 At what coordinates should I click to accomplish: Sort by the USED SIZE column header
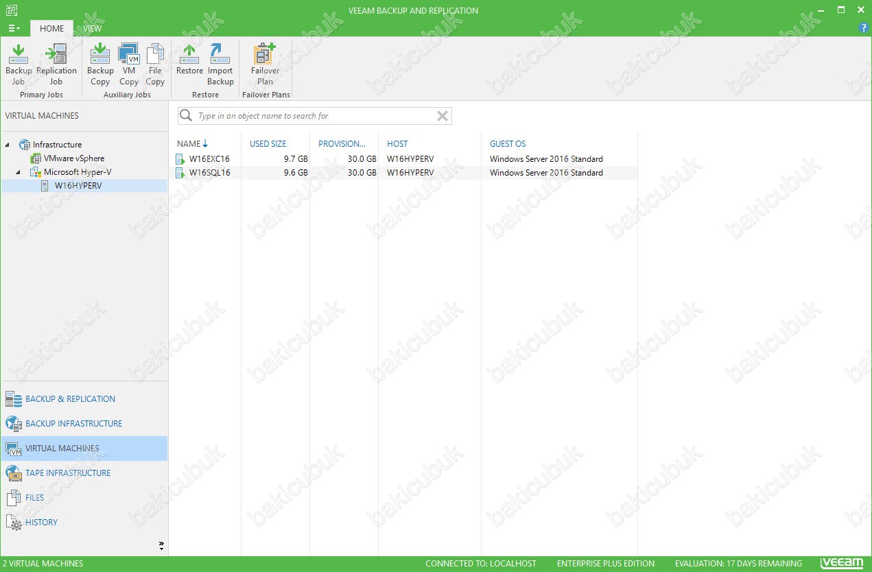(x=268, y=144)
